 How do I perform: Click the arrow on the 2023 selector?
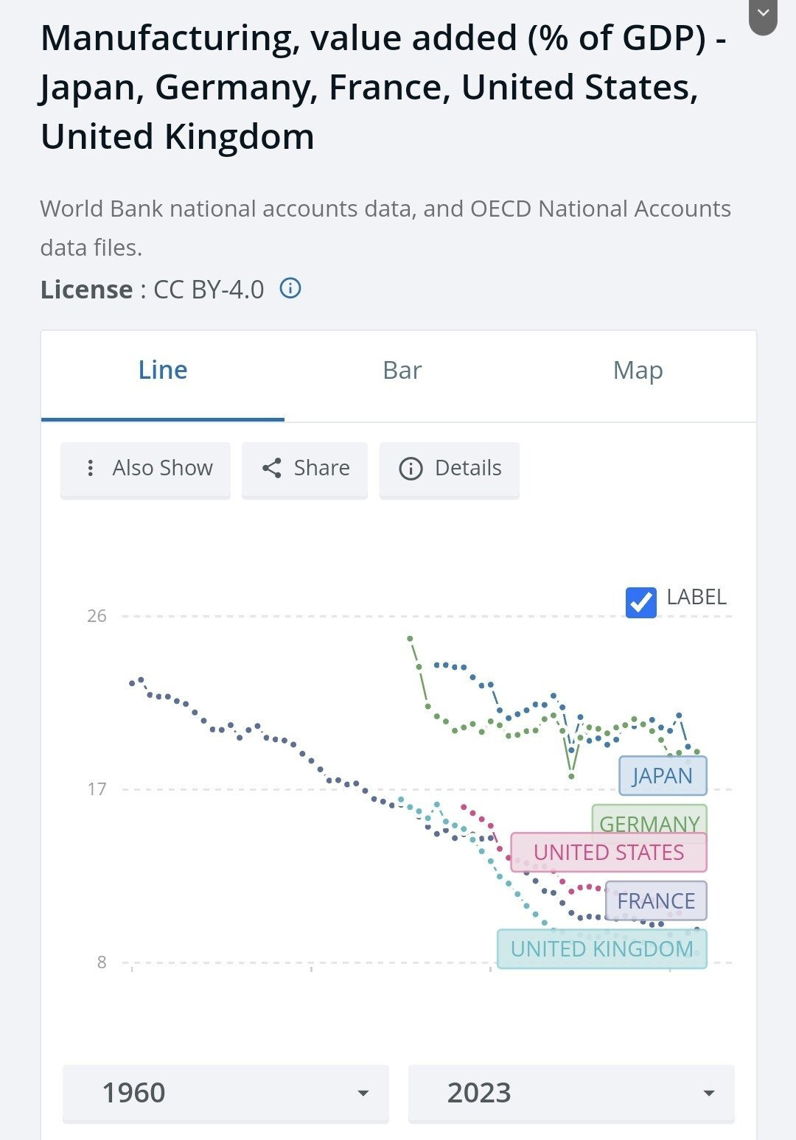tap(709, 1093)
